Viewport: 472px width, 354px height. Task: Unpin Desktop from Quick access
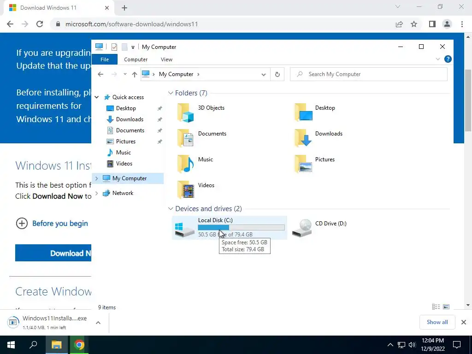(x=159, y=108)
